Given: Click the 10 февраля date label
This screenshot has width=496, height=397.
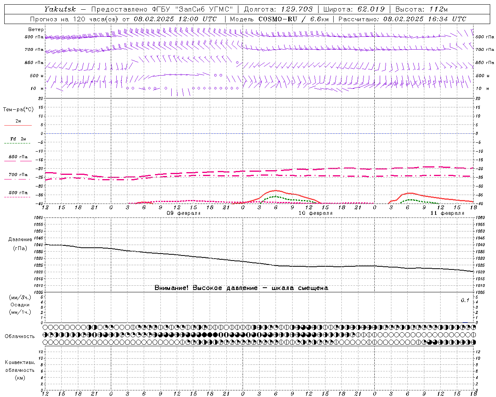Looking at the screenshot, I should (315, 213).
